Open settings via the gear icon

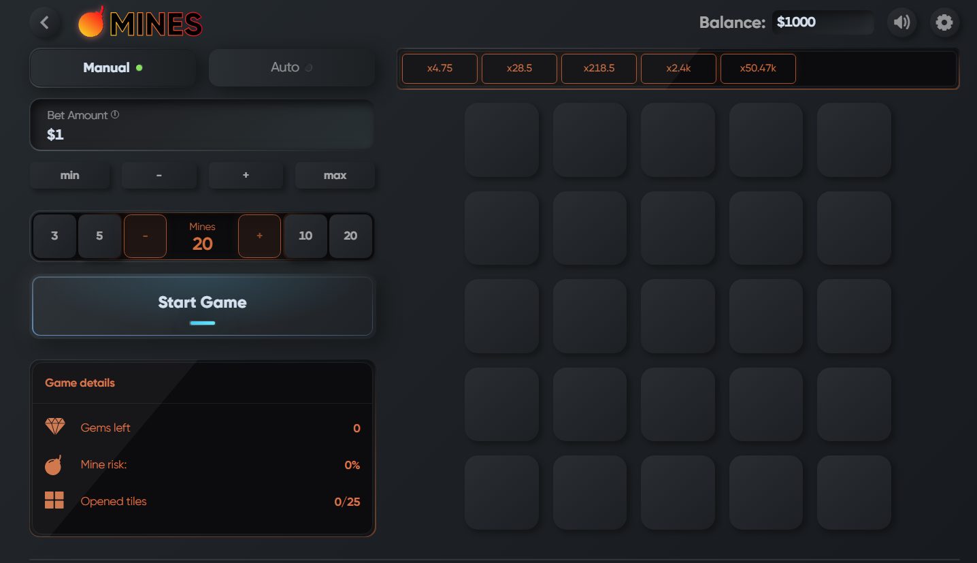click(x=944, y=22)
